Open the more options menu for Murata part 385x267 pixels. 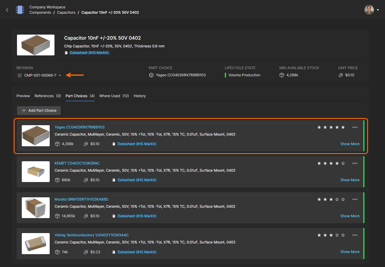click(355, 199)
